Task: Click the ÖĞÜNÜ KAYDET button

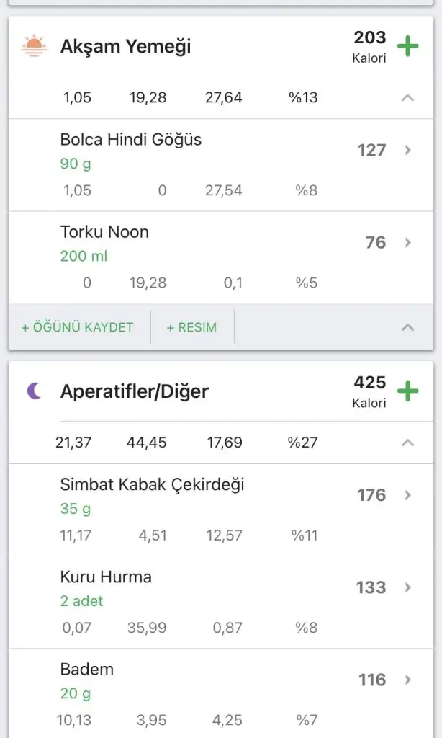Action: point(78,327)
